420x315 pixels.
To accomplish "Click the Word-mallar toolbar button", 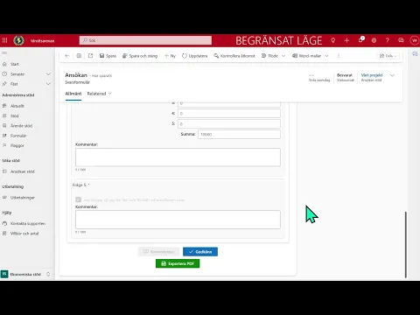I will click(307, 56).
